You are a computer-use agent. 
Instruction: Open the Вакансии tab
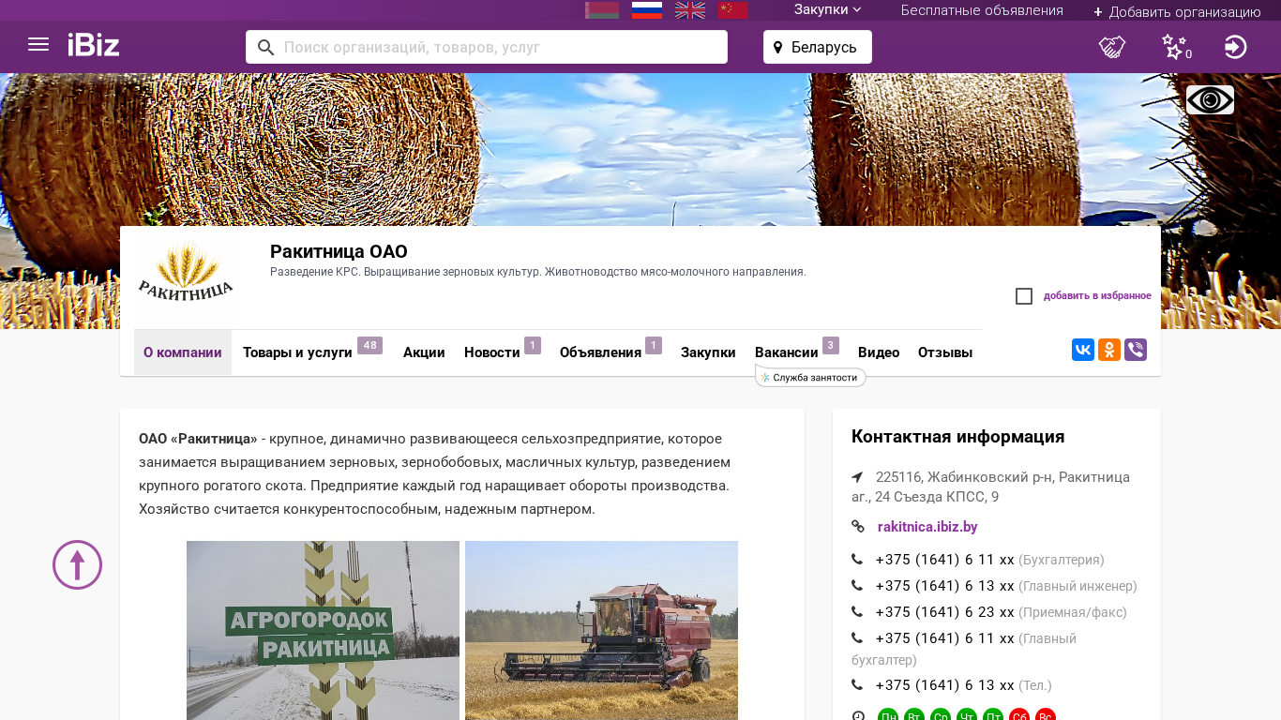[787, 352]
